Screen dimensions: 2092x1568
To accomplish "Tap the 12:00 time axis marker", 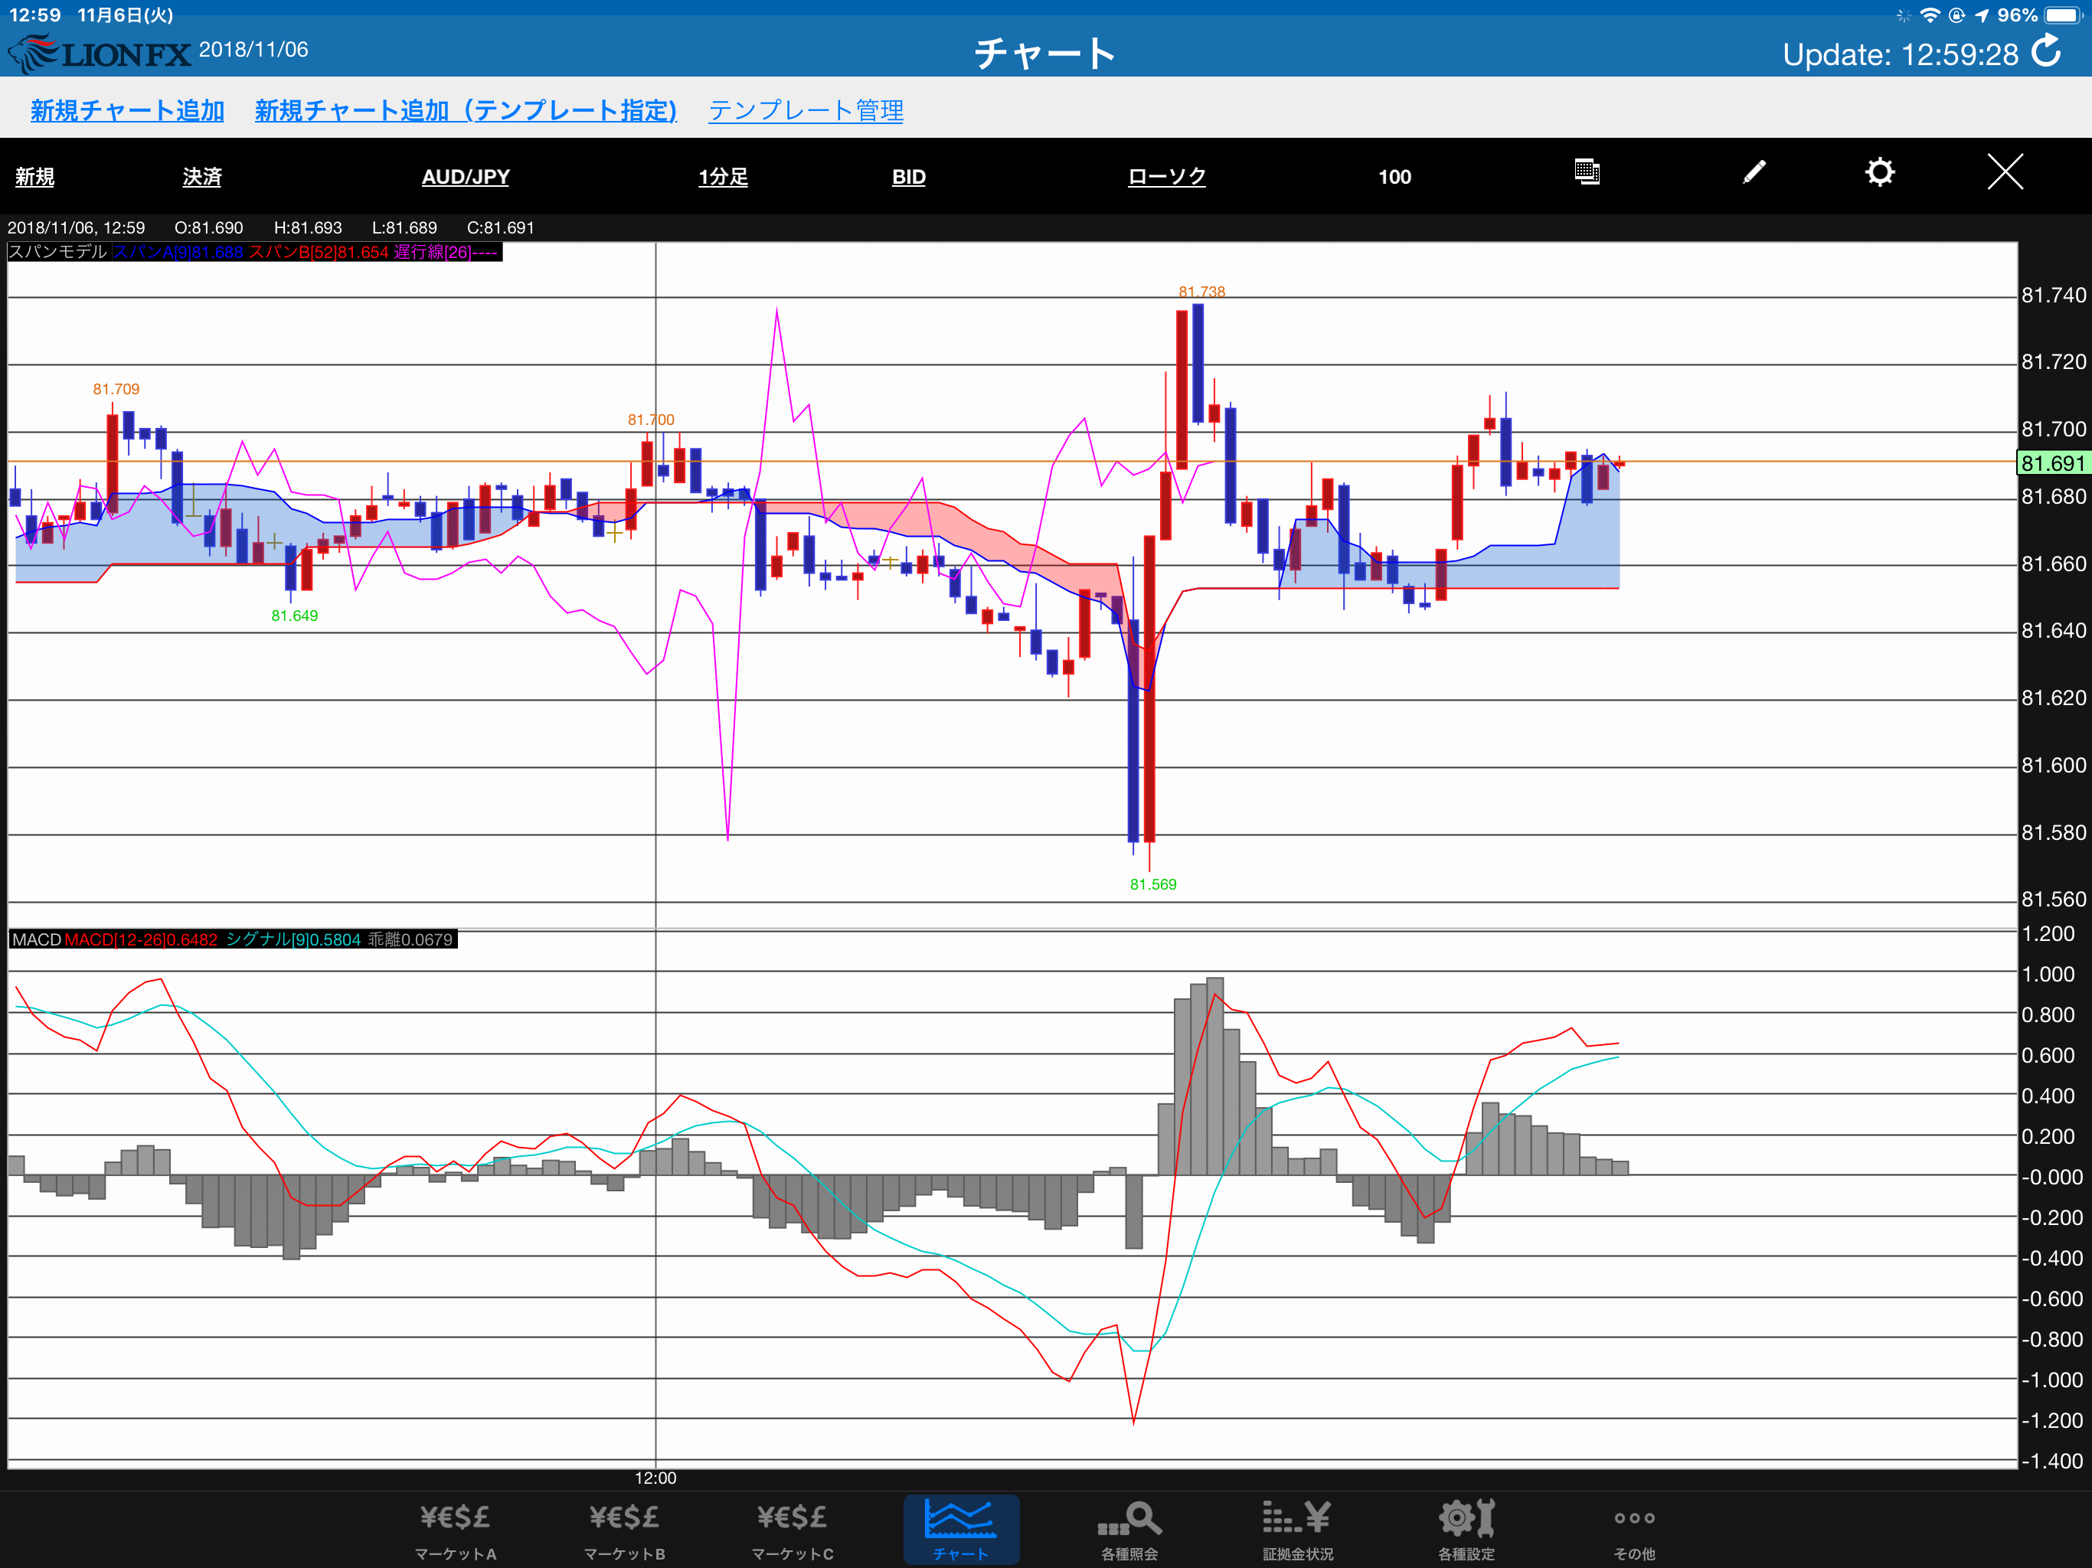I will pyautogui.click(x=655, y=1478).
